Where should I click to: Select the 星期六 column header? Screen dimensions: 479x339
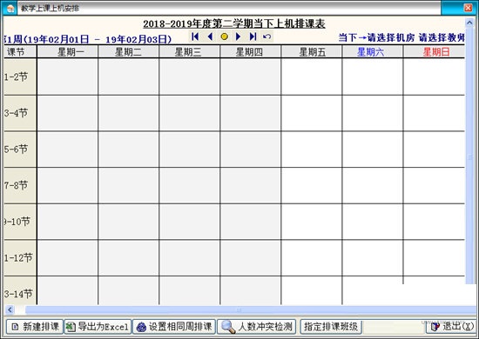(x=373, y=52)
